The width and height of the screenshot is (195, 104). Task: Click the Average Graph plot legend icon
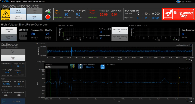click(x=190, y=68)
